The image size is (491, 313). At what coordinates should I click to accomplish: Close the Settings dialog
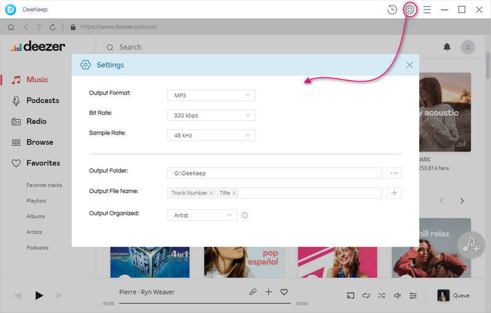click(x=409, y=65)
